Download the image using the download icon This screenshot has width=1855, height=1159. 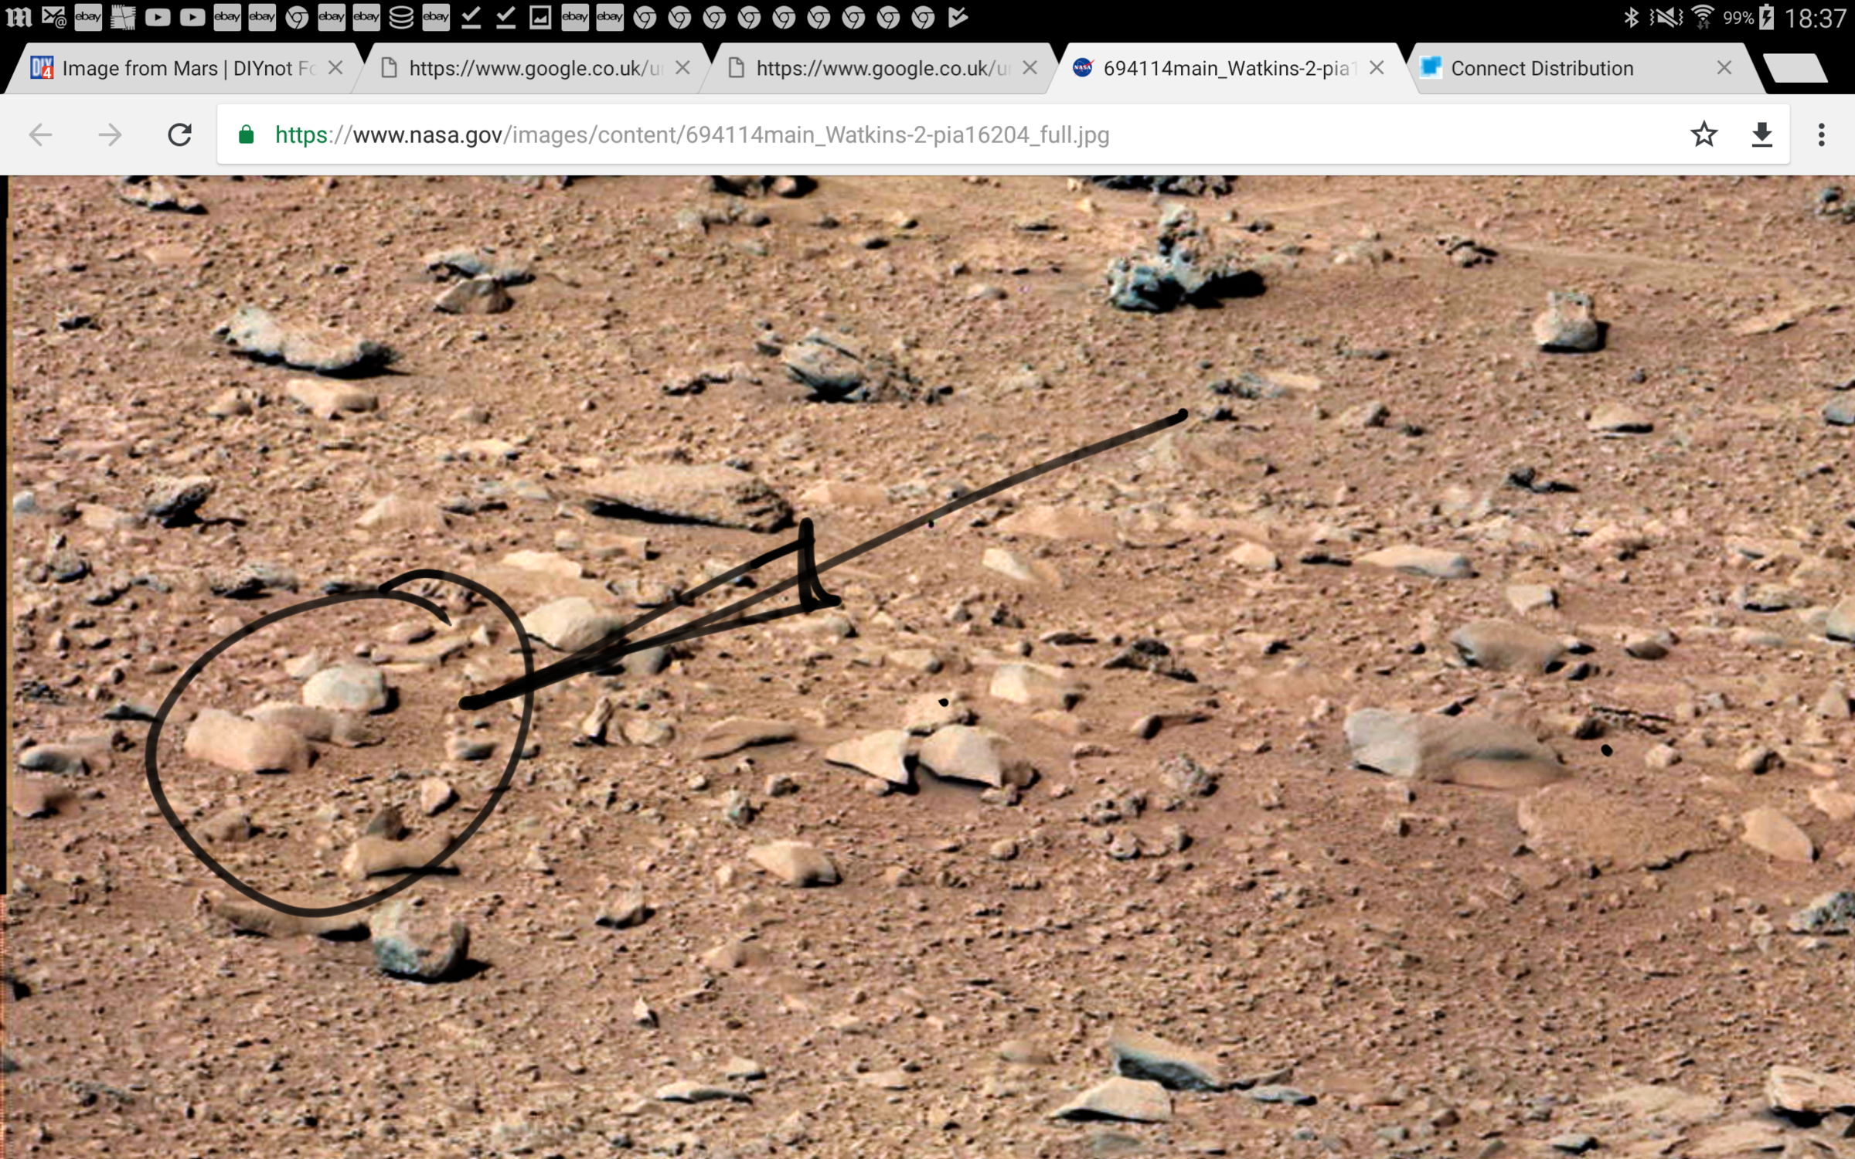[x=1761, y=134]
